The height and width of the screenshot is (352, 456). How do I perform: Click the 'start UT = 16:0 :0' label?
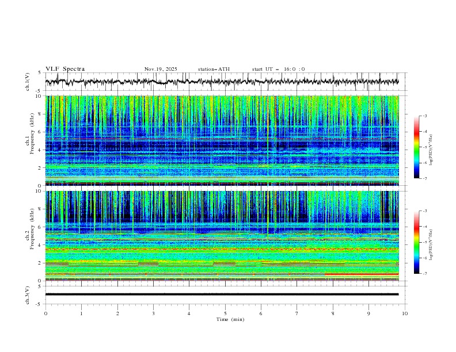[278, 69]
